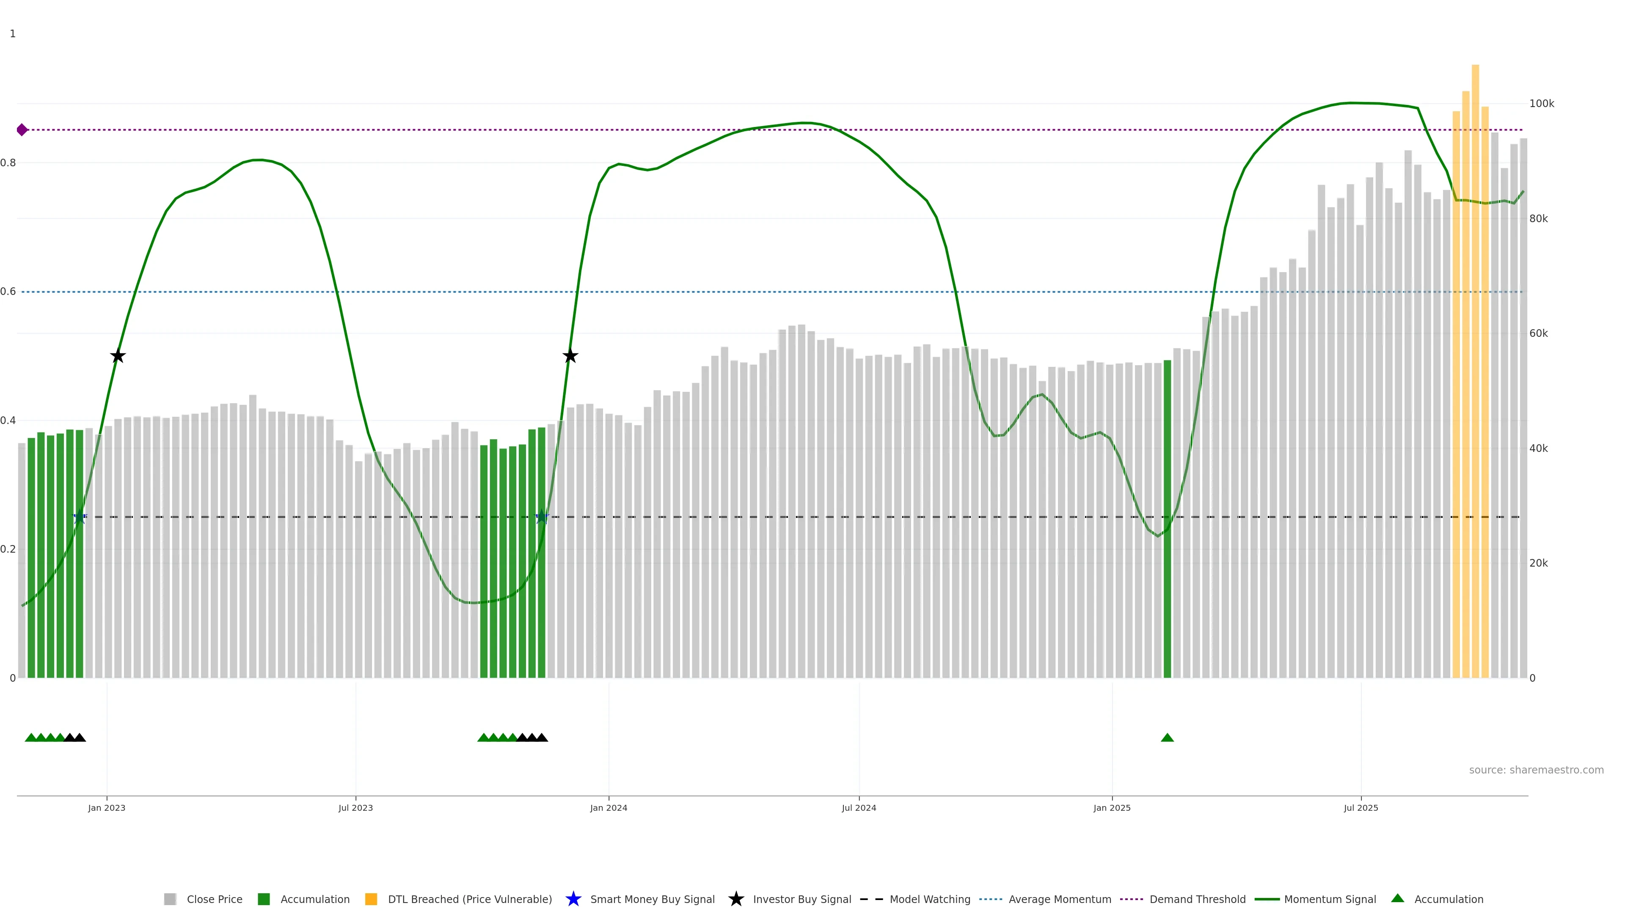Click the single green Accumulation triangle in 2025
This screenshot has height=914, width=1625.
coord(1167,738)
